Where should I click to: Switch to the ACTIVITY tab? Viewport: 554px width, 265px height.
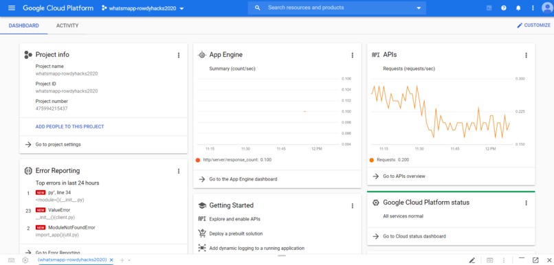(x=67, y=26)
